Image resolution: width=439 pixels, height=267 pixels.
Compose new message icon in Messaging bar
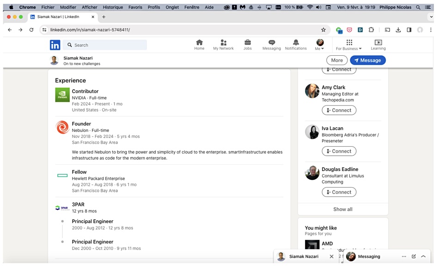414,256
